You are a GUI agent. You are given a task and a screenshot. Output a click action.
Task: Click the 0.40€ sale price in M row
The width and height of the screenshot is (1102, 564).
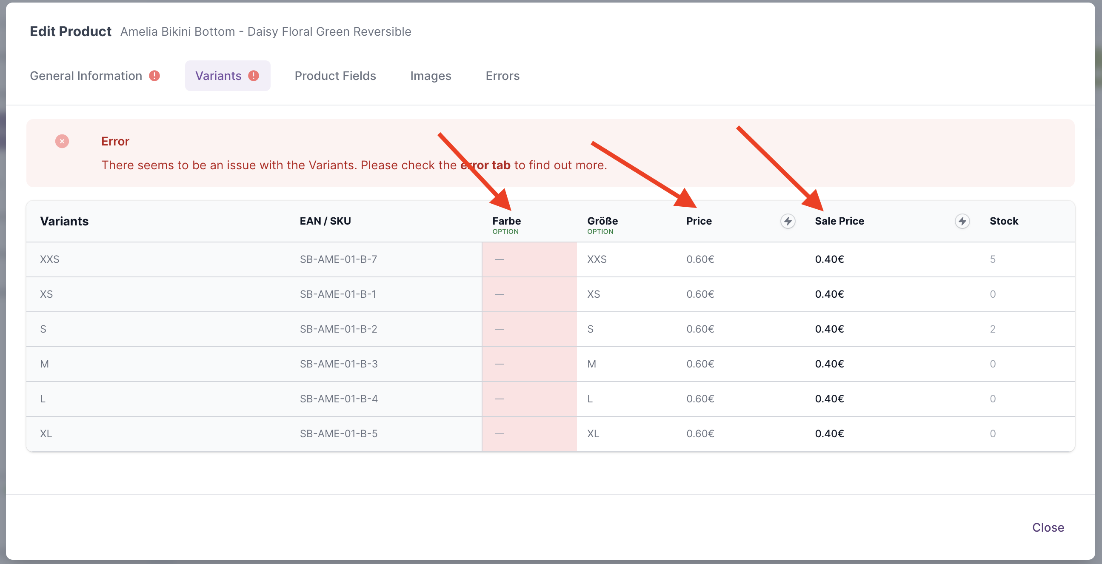(x=829, y=364)
